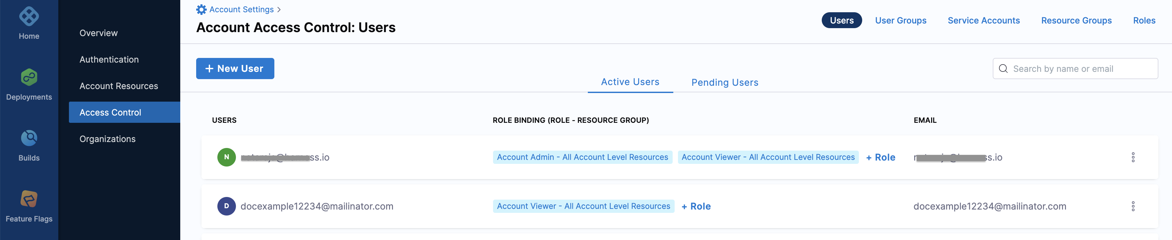The height and width of the screenshot is (240, 1172).
Task: Click docexample12234@mailinator.com in the Email column
Action: pos(989,206)
